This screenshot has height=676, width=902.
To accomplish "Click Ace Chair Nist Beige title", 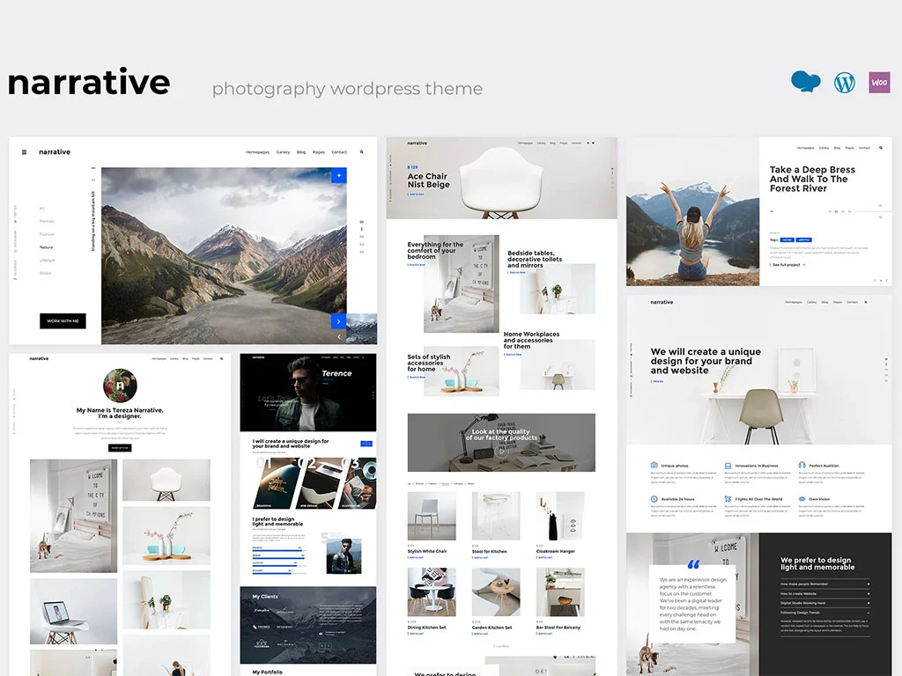I will 429,180.
